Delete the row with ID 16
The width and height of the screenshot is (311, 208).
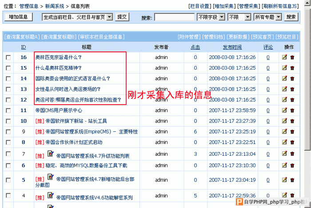pos(292,57)
